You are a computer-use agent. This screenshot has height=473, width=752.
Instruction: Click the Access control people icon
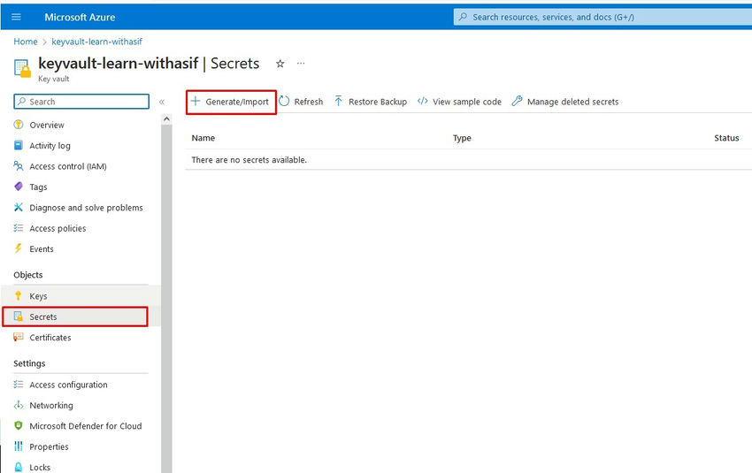click(x=19, y=166)
